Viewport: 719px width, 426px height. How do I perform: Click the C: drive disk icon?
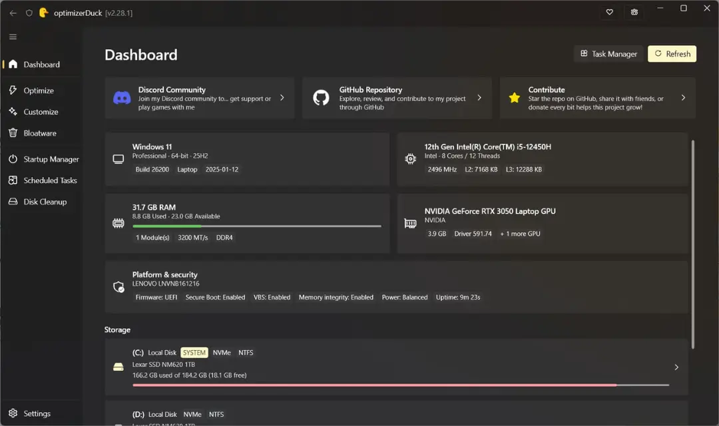119,367
